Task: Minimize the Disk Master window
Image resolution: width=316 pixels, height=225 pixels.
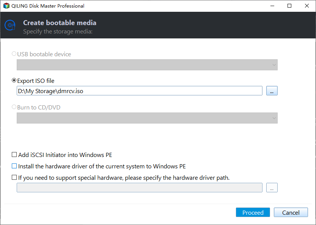Action: pyautogui.click(x=272, y=6)
